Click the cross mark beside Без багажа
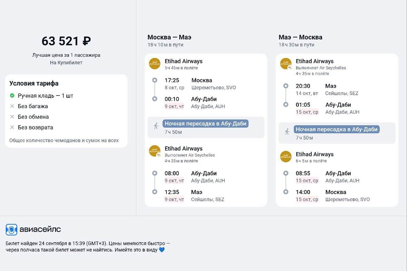Image resolution: width=407 pixels, height=271 pixels. 12,106
